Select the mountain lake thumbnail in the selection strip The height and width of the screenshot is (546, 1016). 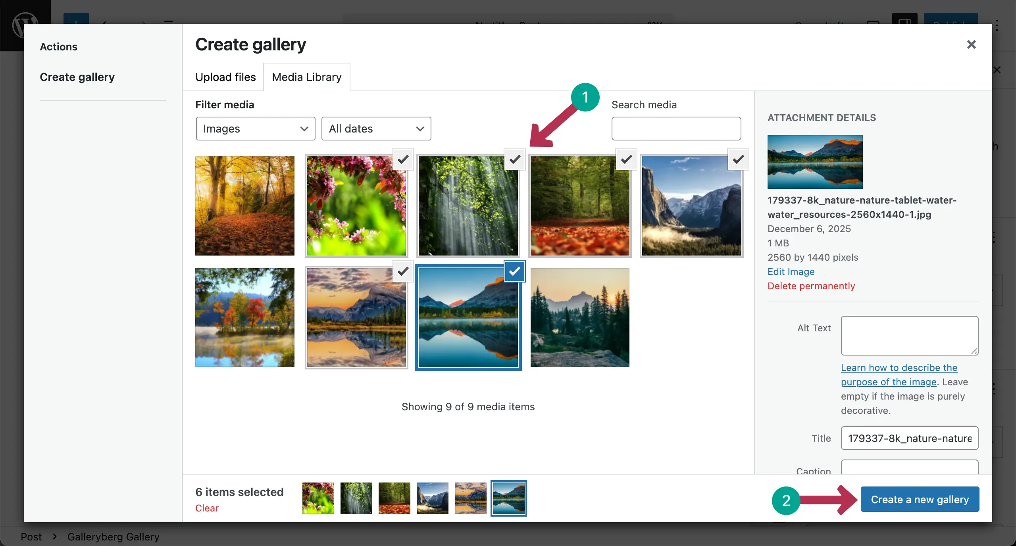(x=508, y=498)
